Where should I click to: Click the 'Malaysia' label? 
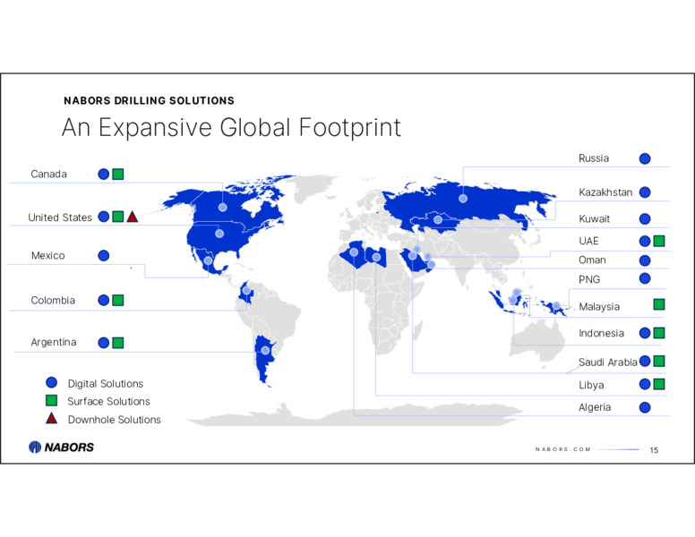pyautogui.click(x=599, y=307)
